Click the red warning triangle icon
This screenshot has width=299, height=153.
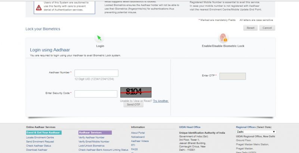point(39,7)
